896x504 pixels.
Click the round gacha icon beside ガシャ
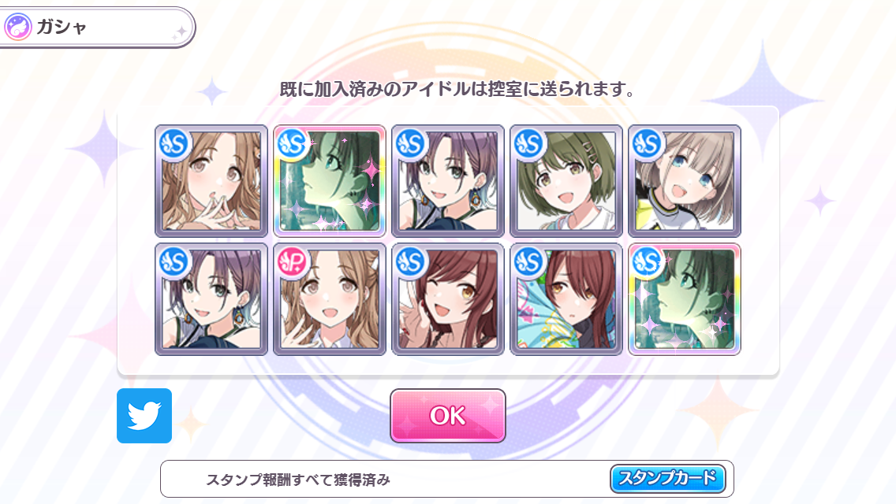tap(17, 27)
